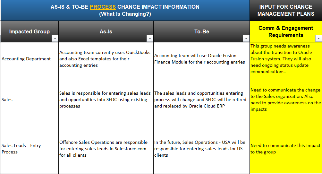Select the Sales Leads - Entry Process cell
Viewport: 322px width, 174px height.
(30, 149)
